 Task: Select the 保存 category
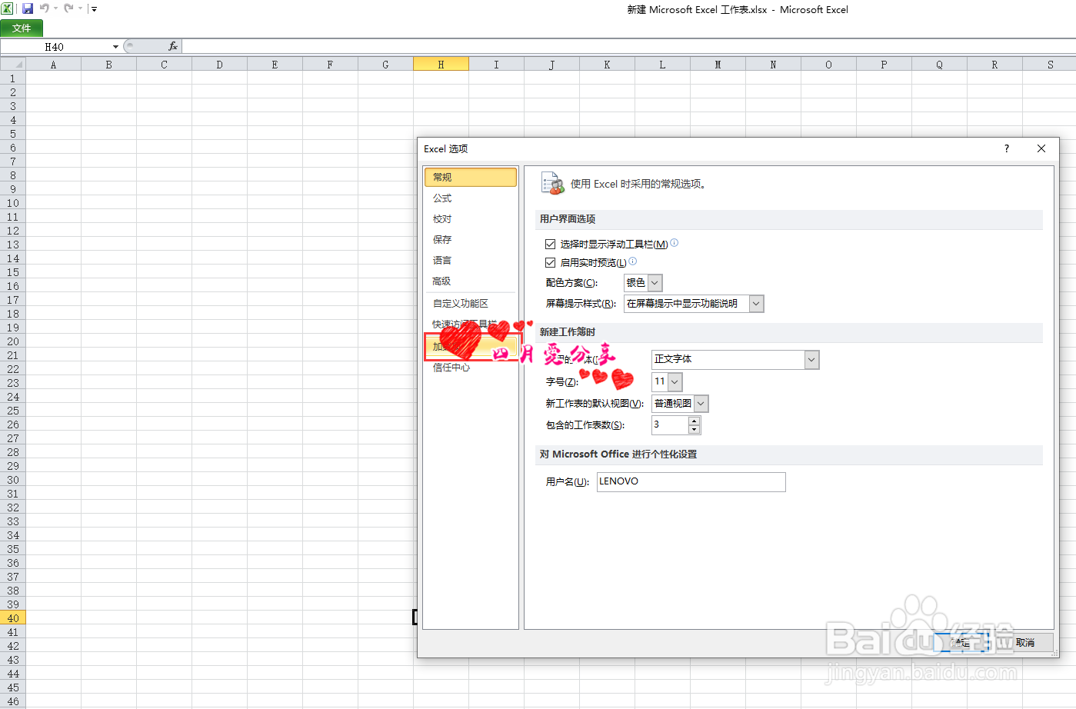[470, 240]
